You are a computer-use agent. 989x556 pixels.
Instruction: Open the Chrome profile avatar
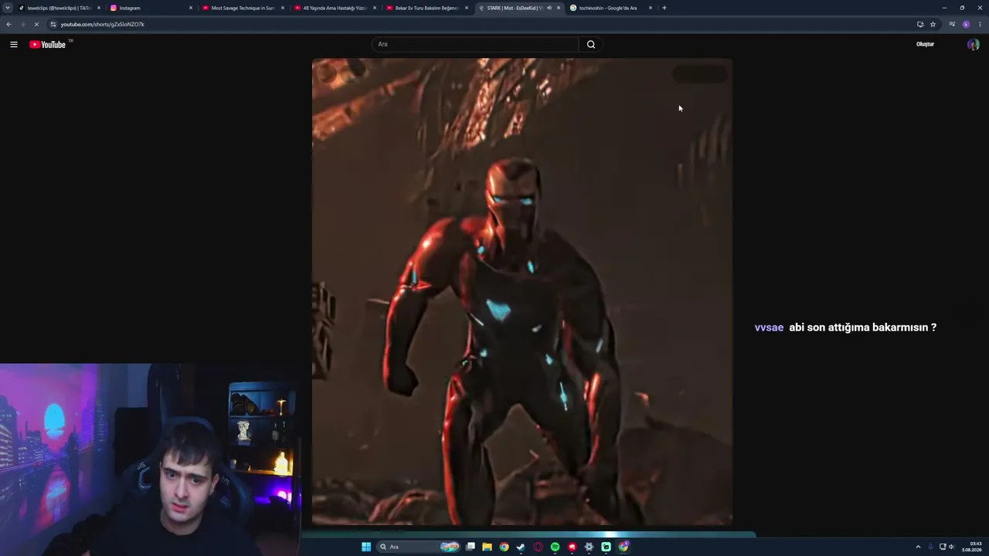[x=966, y=24]
